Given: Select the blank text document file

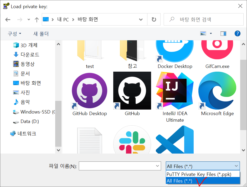Looking at the screenshot, I should [90, 141].
